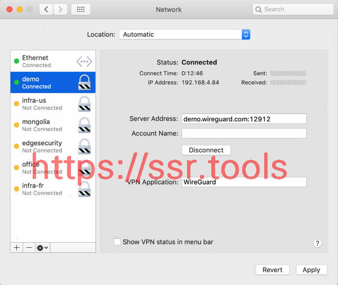
Task: Open the gear action menu
Action: [42, 248]
